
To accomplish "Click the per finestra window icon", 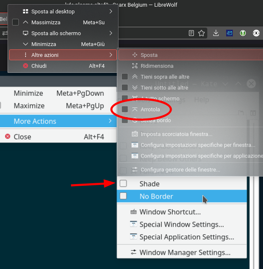I will pyautogui.click(x=135, y=145).
